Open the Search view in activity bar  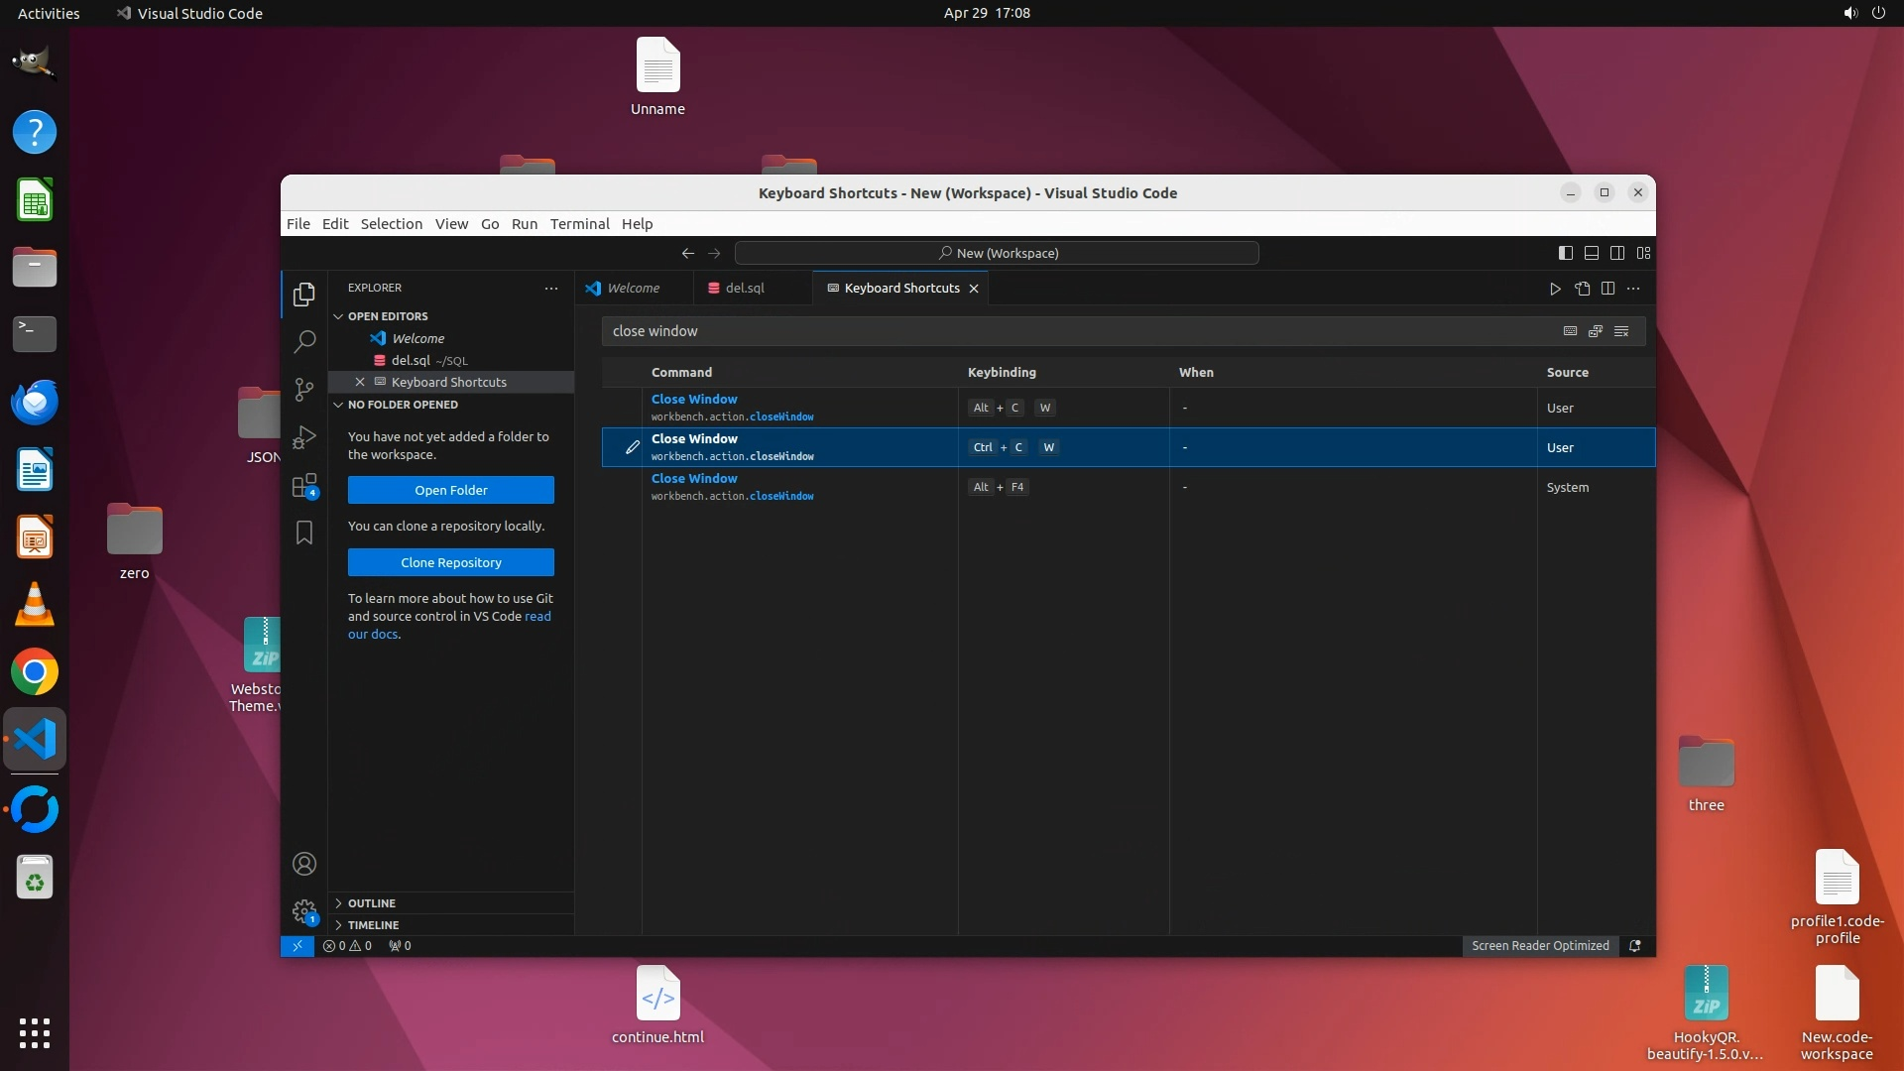tap(304, 342)
